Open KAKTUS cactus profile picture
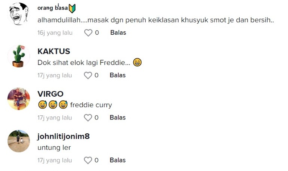Viewport: 288px width, 171px height. [19, 56]
